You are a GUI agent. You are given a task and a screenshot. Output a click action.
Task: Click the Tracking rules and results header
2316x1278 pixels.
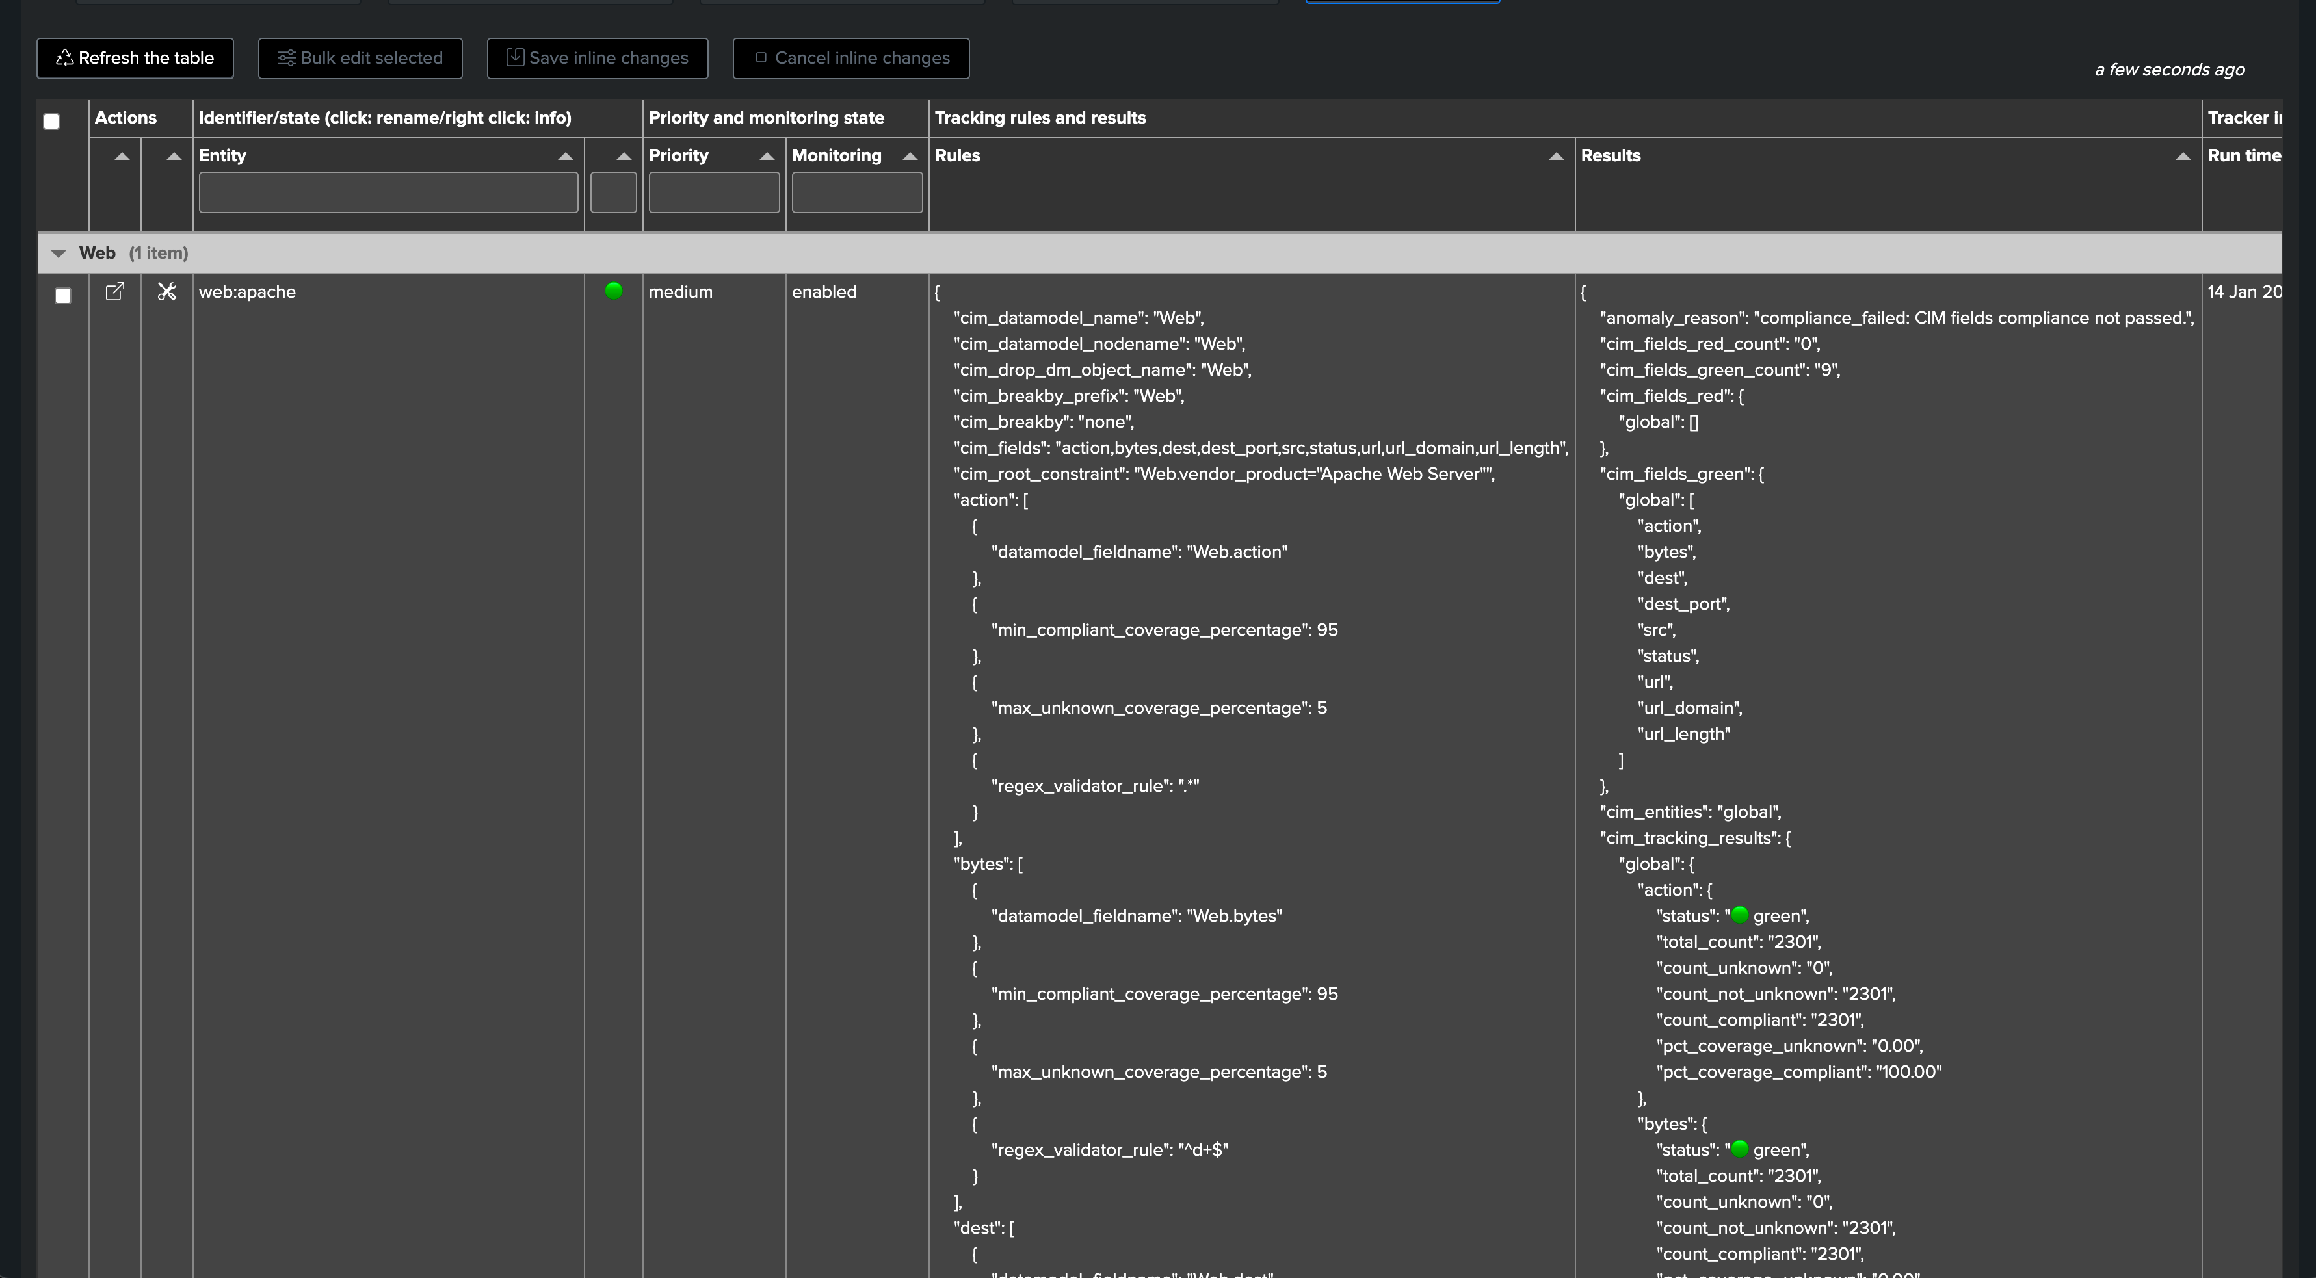click(x=1040, y=118)
